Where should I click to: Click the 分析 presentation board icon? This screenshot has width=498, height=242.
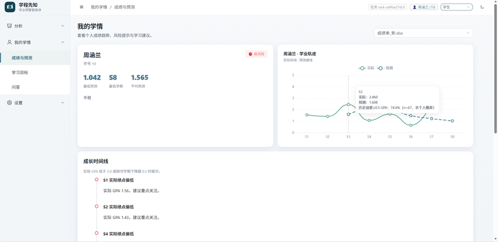point(9,26)
